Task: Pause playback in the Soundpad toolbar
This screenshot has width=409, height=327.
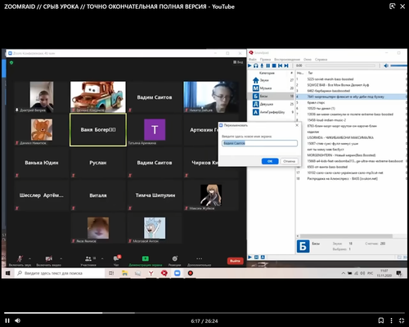Action: click(x=267, y=65)
